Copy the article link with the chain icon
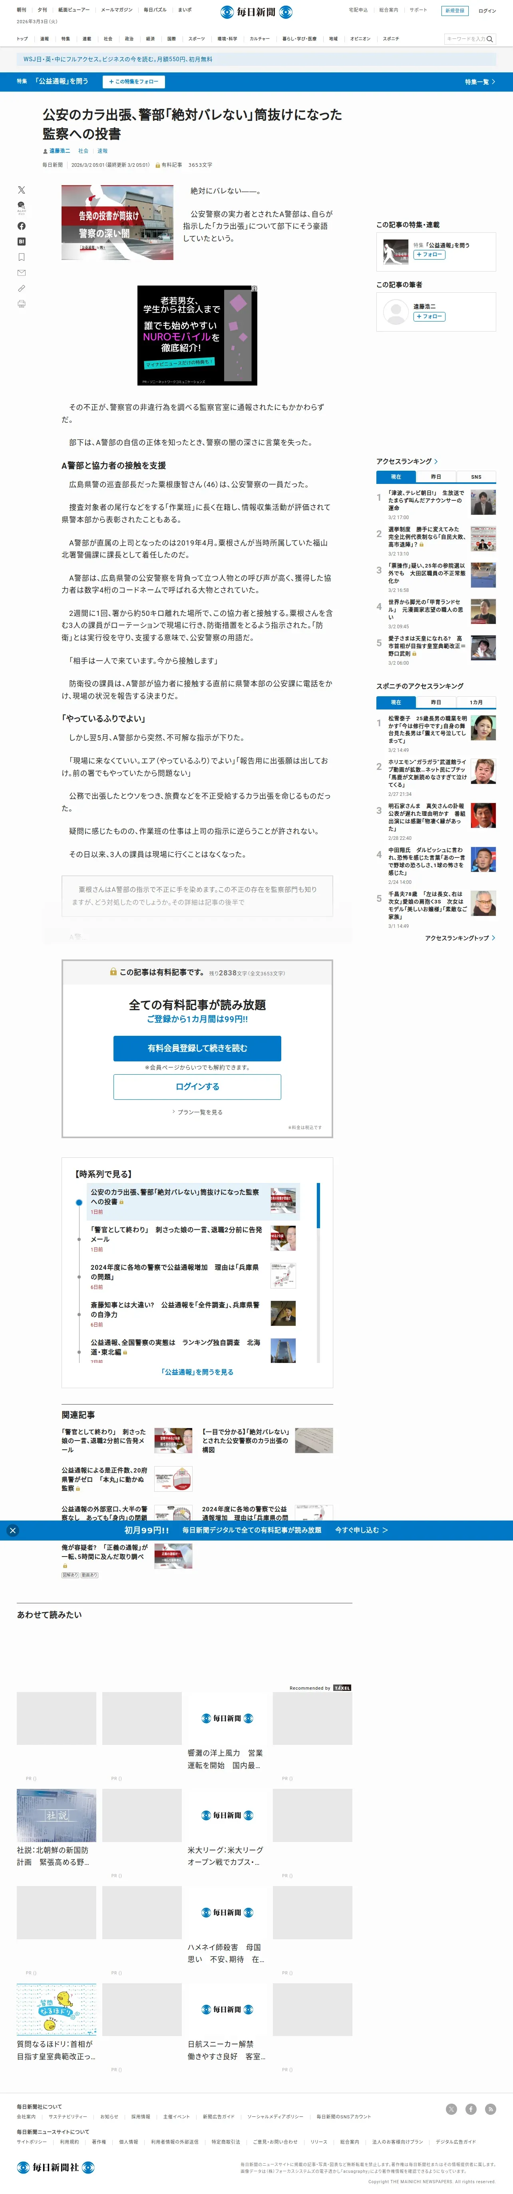The width and height of the screenshot is (513, 2194). tap(21, 288)
